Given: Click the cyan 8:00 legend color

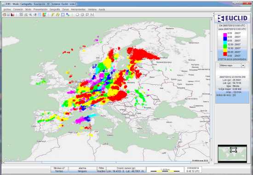Looking at the screenshot, I should (x=225, y=43).
